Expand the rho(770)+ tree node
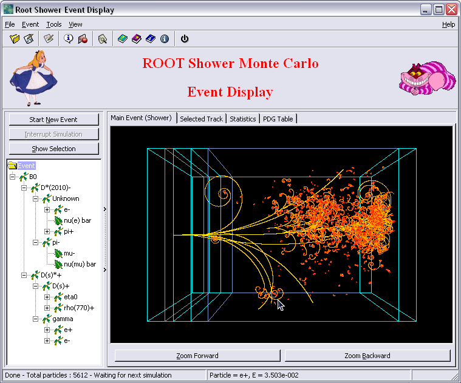This screenshot has height=383, width=461. (x=47, y=308)
